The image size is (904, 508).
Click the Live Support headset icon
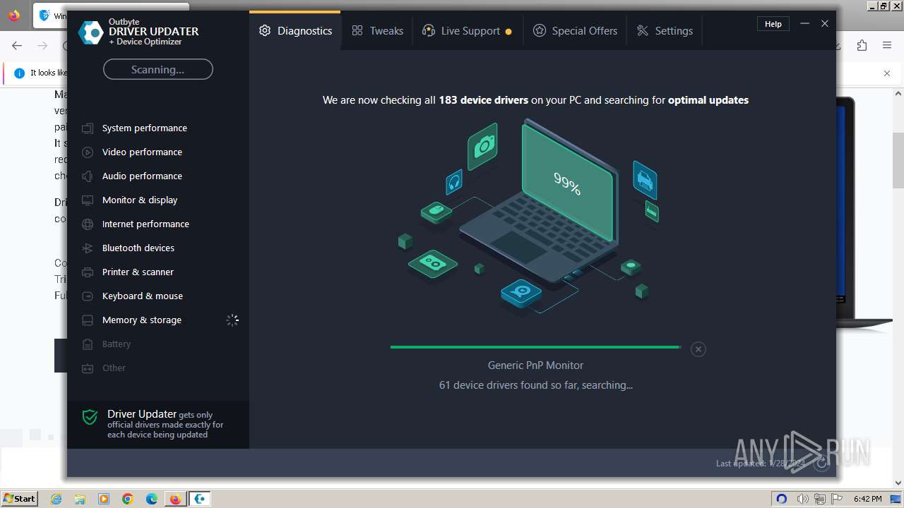(428, 31)
